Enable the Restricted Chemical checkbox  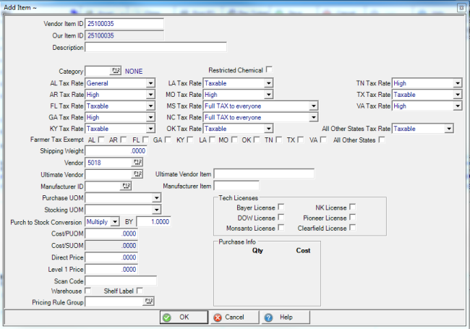click(x=269, y=70)
